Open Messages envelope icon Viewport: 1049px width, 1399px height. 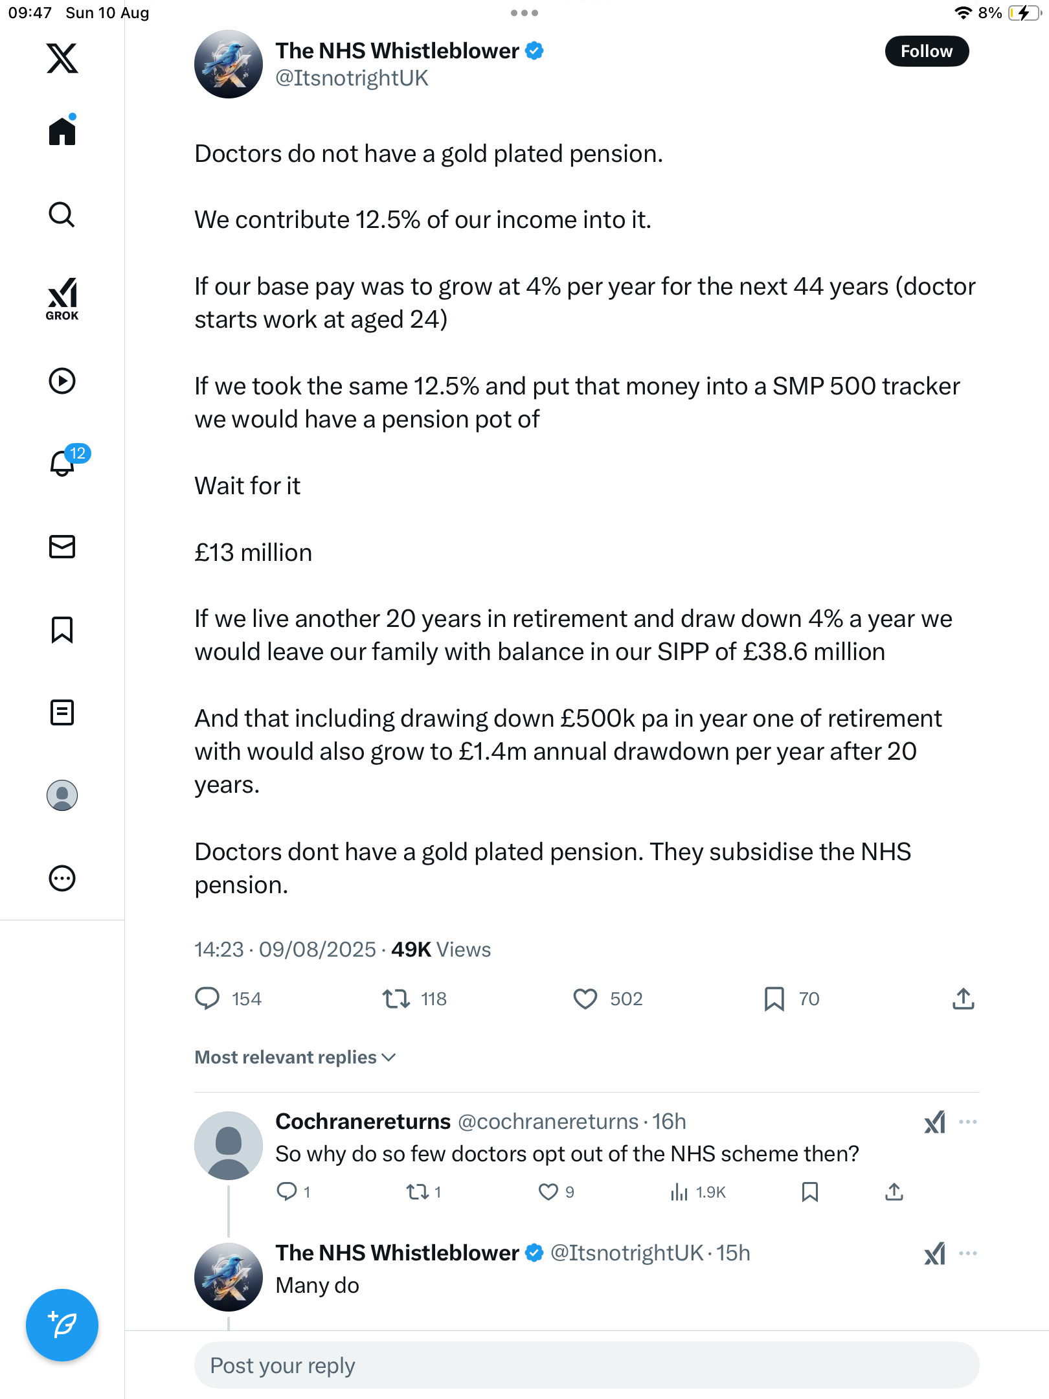click(x=62, y=547)
